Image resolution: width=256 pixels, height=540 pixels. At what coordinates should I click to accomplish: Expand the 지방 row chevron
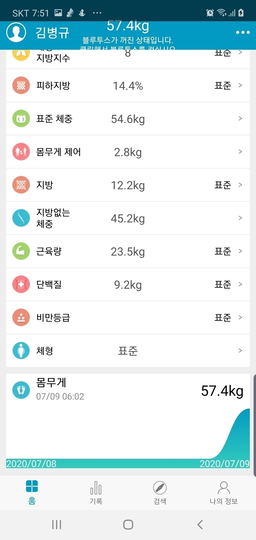pyautogui.click(x=240, y=185)
